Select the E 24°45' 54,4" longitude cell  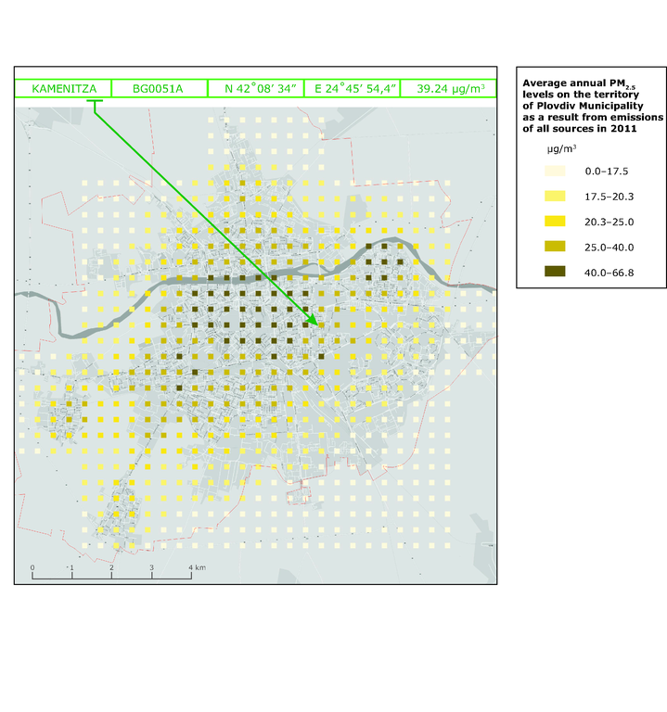352,89
